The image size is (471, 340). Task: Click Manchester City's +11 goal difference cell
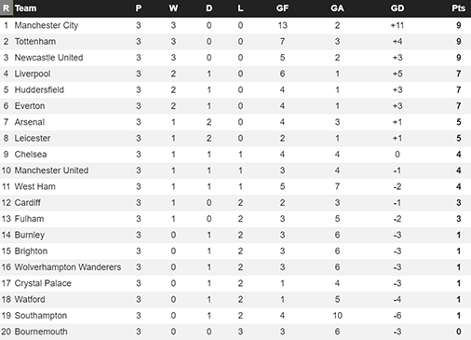tap(397, 25)
